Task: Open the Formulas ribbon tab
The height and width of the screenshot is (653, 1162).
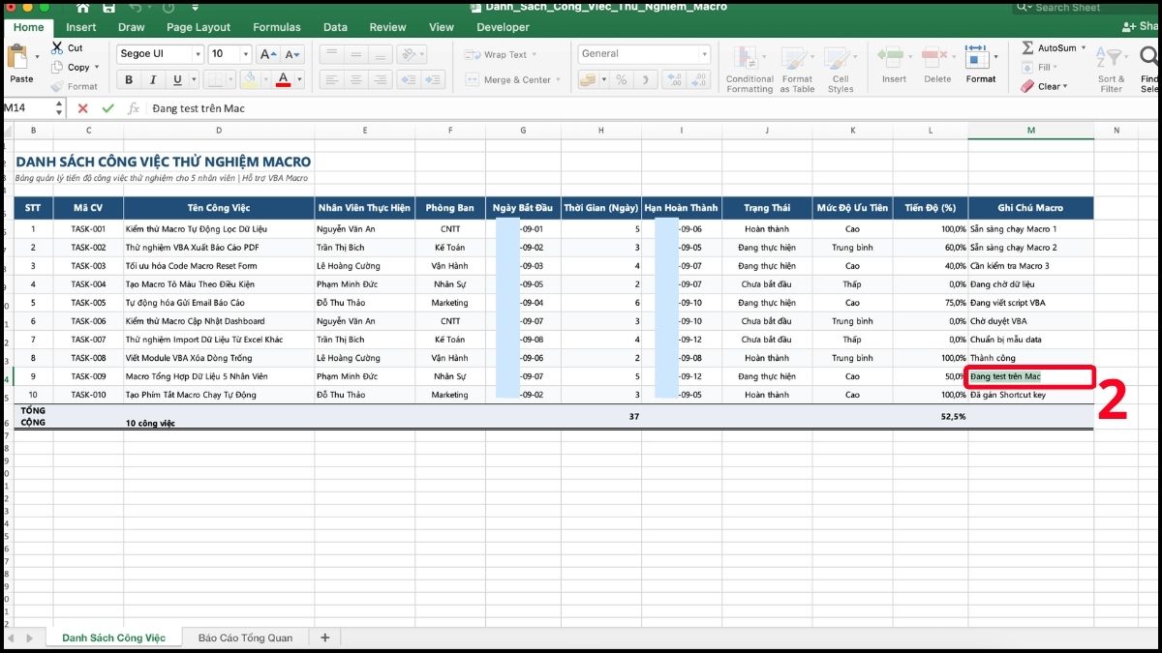Action: (x=277, y=27)
